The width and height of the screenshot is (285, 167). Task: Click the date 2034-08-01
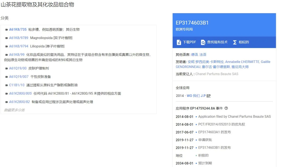tap(184, 163)
